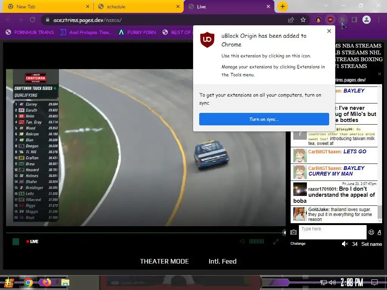The image size is (387, 290).
Task: Click the chat camera image-upload icon
Action: click(293, 232)
